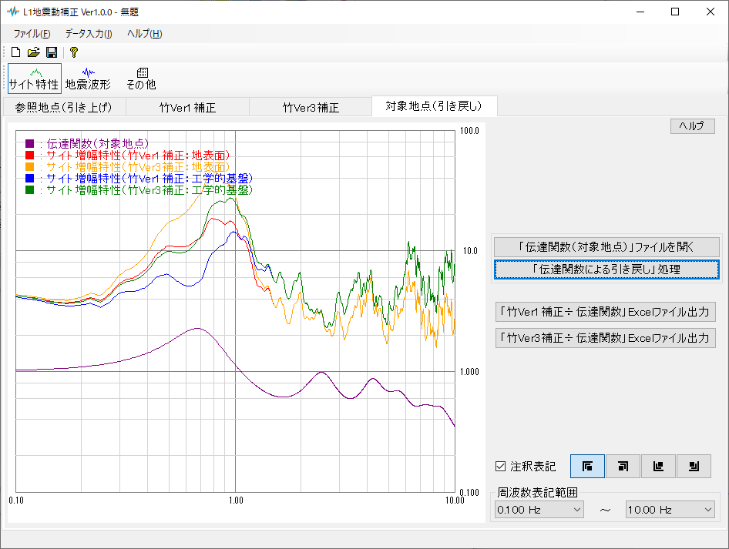Screen dimensions: 729x549
Task: Place legend at top-left corner
Action: point(587,466)
